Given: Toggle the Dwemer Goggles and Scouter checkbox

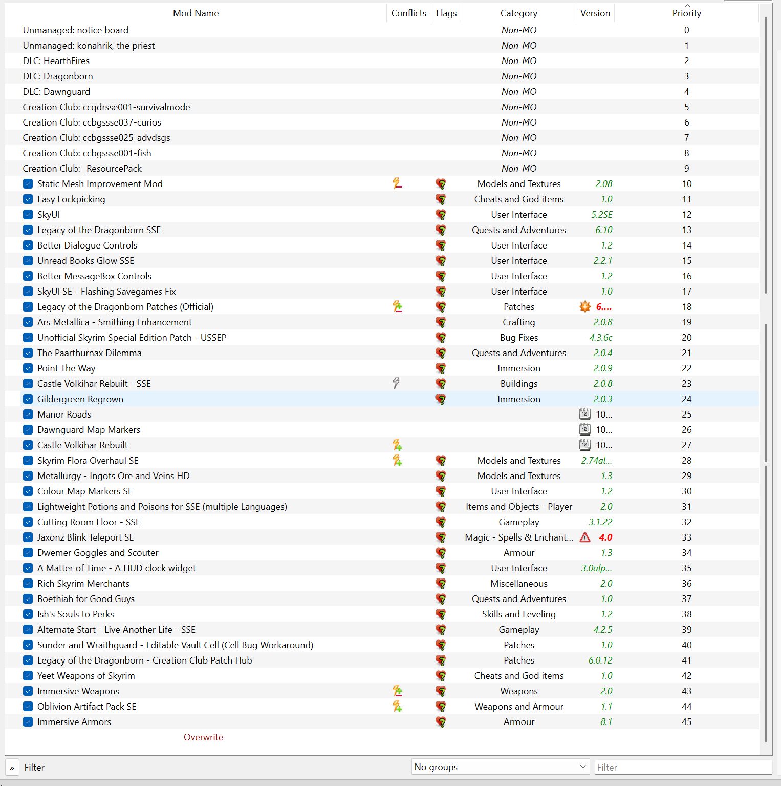Looking at the screenshot, I should point(28,552).
